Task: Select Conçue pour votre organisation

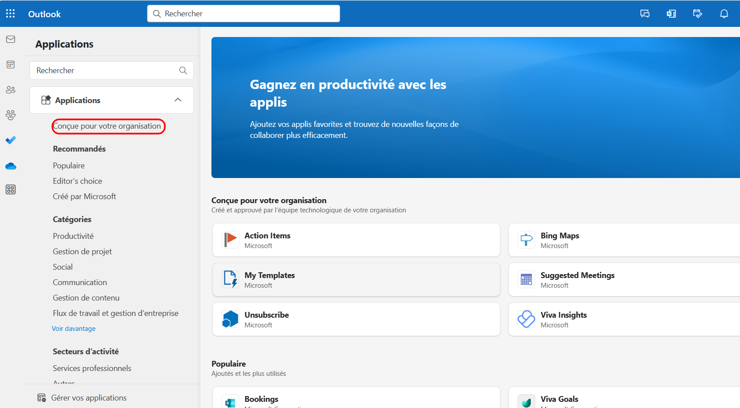Action: point(107,126)
